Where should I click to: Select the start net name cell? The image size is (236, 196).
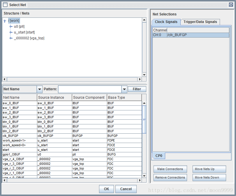[x=20, y=150]
